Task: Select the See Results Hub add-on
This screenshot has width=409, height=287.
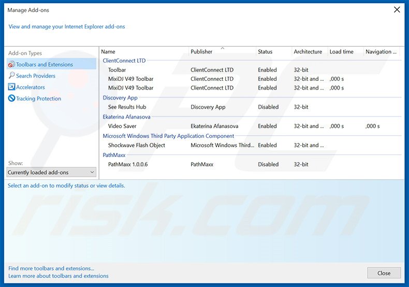Action: tap(127, 107)
